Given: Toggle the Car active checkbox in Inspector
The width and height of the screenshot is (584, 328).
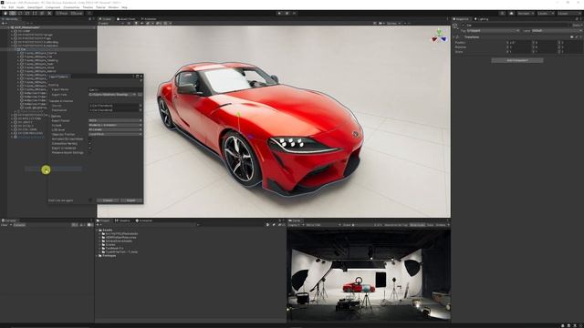Looking at the screenshot, I should (x=463, y=25).
